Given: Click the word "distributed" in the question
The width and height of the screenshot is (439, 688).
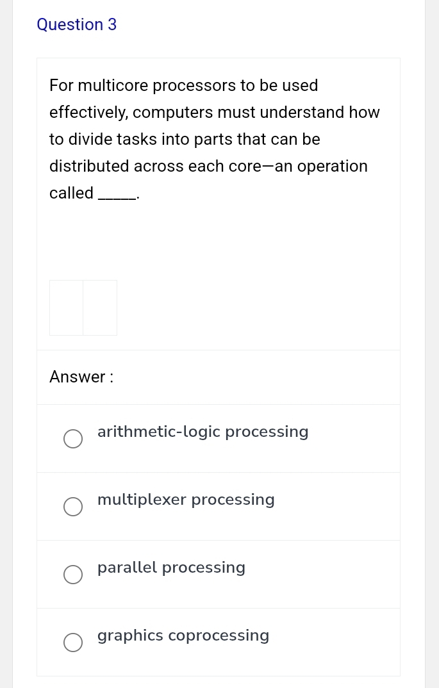Looking at the screenshot, I should pyautogui.click(x=89, y=166).
